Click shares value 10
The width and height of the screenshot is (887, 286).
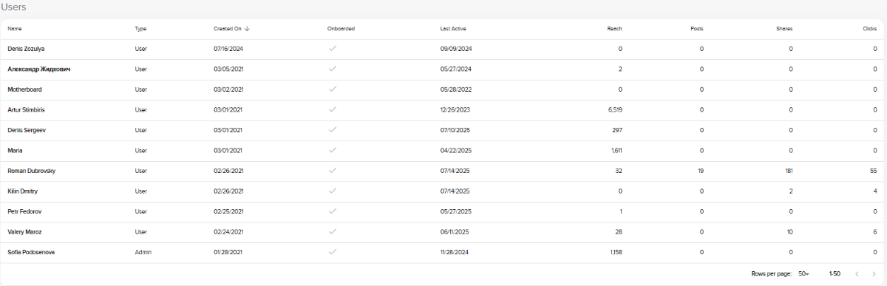(790, 231)
